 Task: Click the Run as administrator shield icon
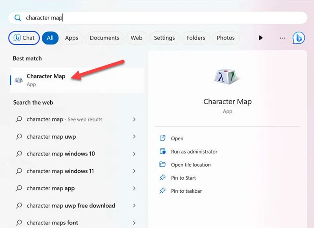pos(162,151)
